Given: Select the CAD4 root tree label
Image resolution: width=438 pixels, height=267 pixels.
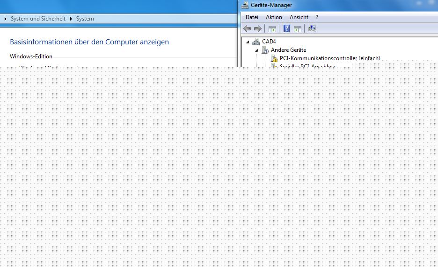Looking at the screenshot, I should click(x=269, y=42).
